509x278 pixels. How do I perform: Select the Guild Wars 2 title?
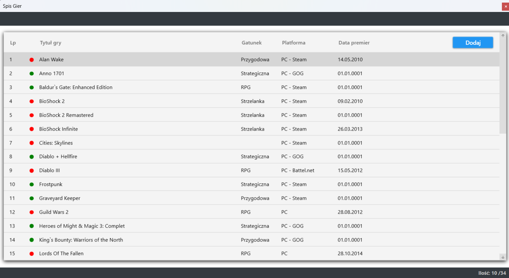[54, 212]
